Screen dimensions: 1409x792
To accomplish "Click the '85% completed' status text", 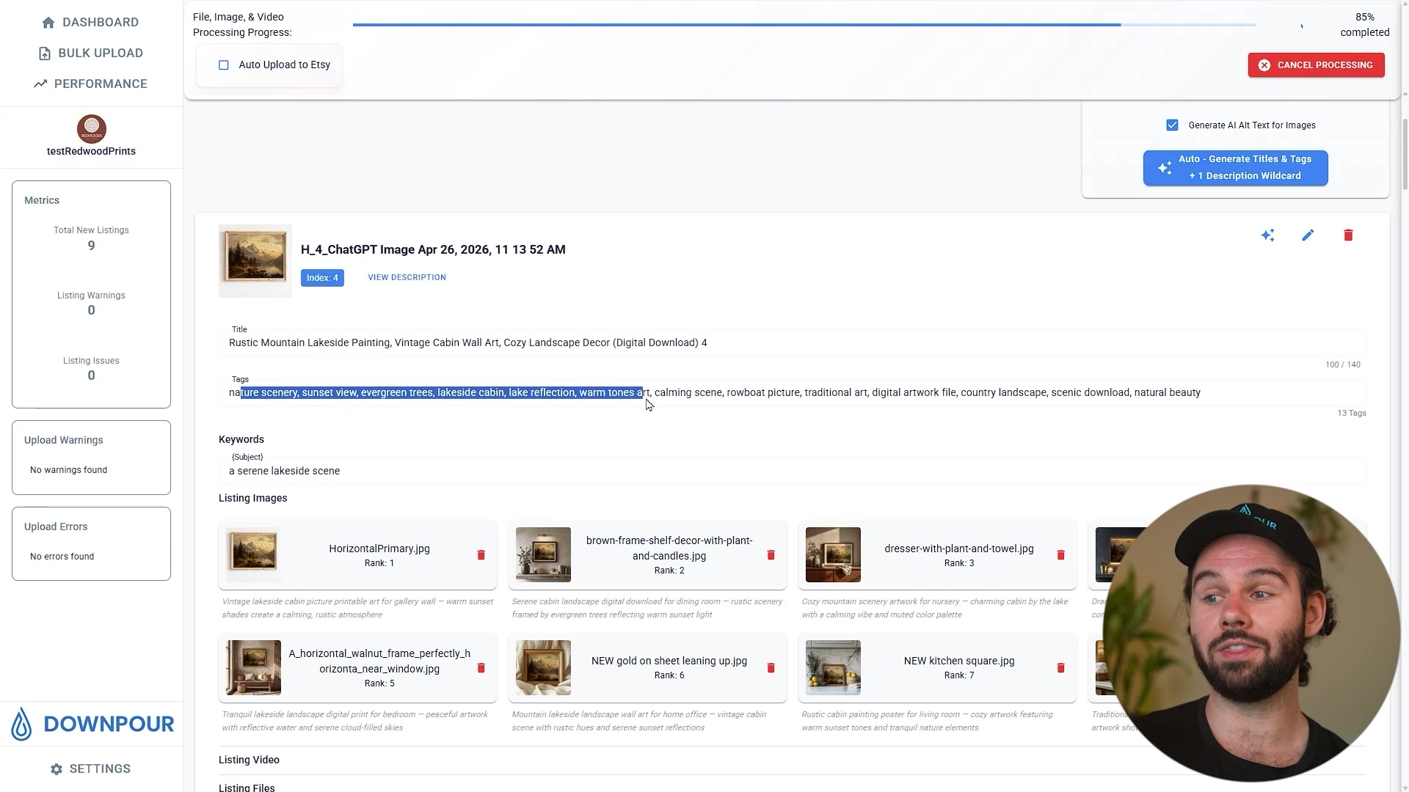I will click(x=1365, y=25).
